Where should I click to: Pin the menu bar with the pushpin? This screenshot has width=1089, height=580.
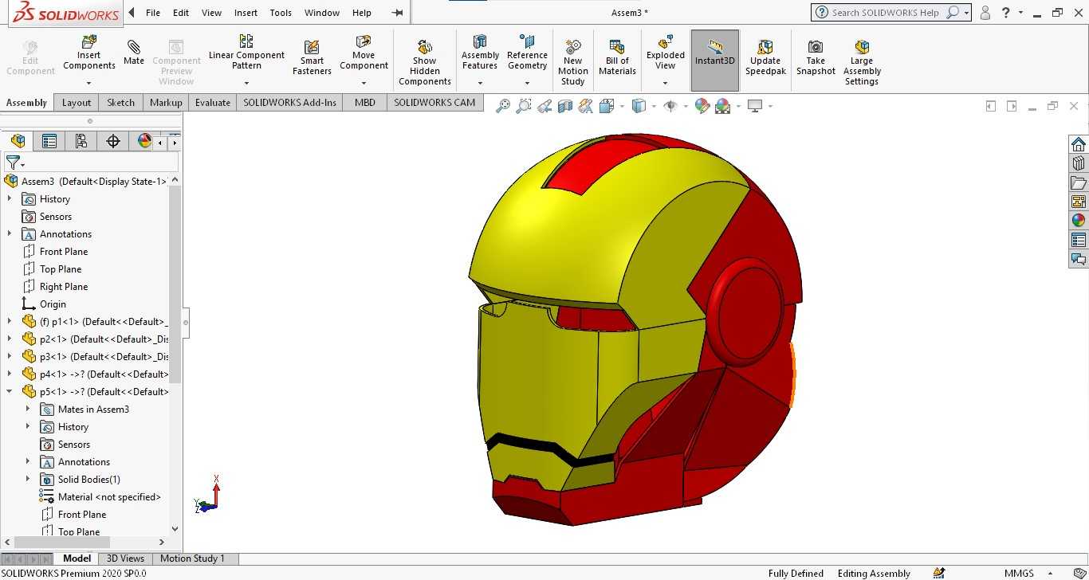coord(398,13)
